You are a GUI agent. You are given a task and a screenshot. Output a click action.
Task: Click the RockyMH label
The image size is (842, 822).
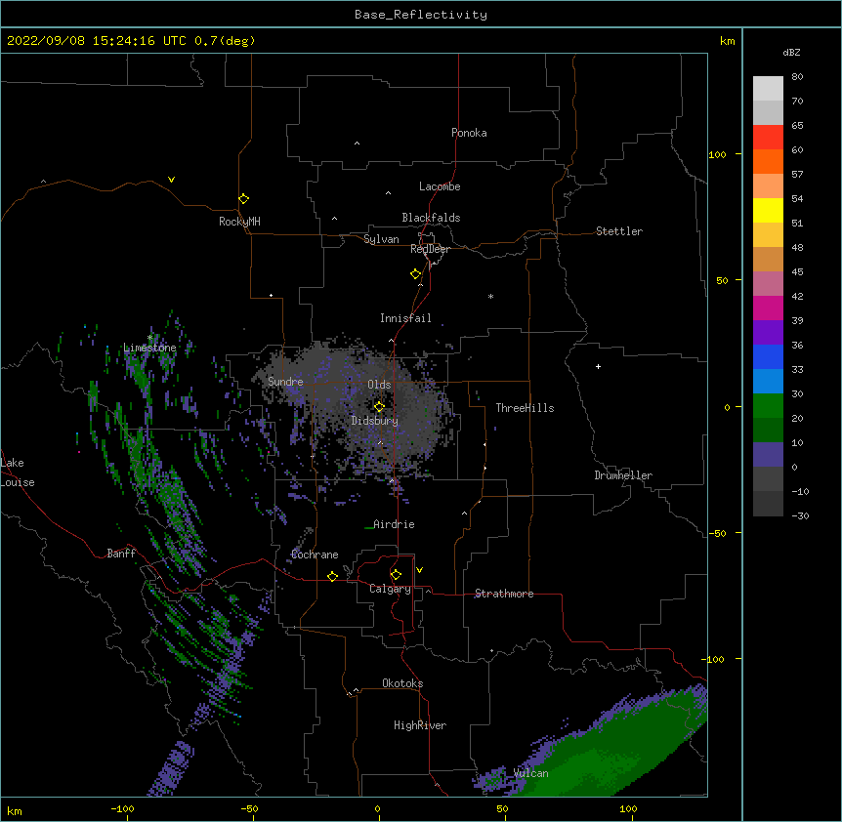(x=239, y=222)
